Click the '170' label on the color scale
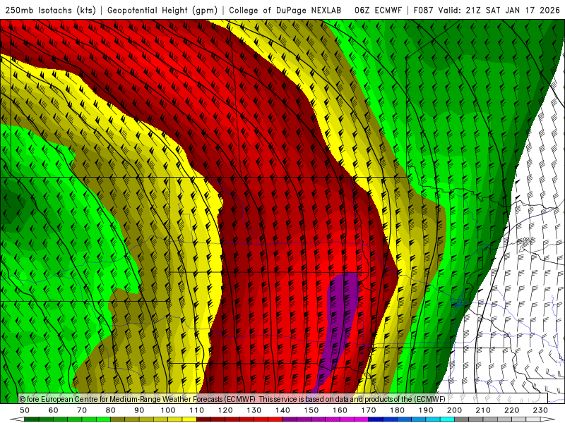Image resolution: width=565 pixels, height=423 pixels. 369,410
